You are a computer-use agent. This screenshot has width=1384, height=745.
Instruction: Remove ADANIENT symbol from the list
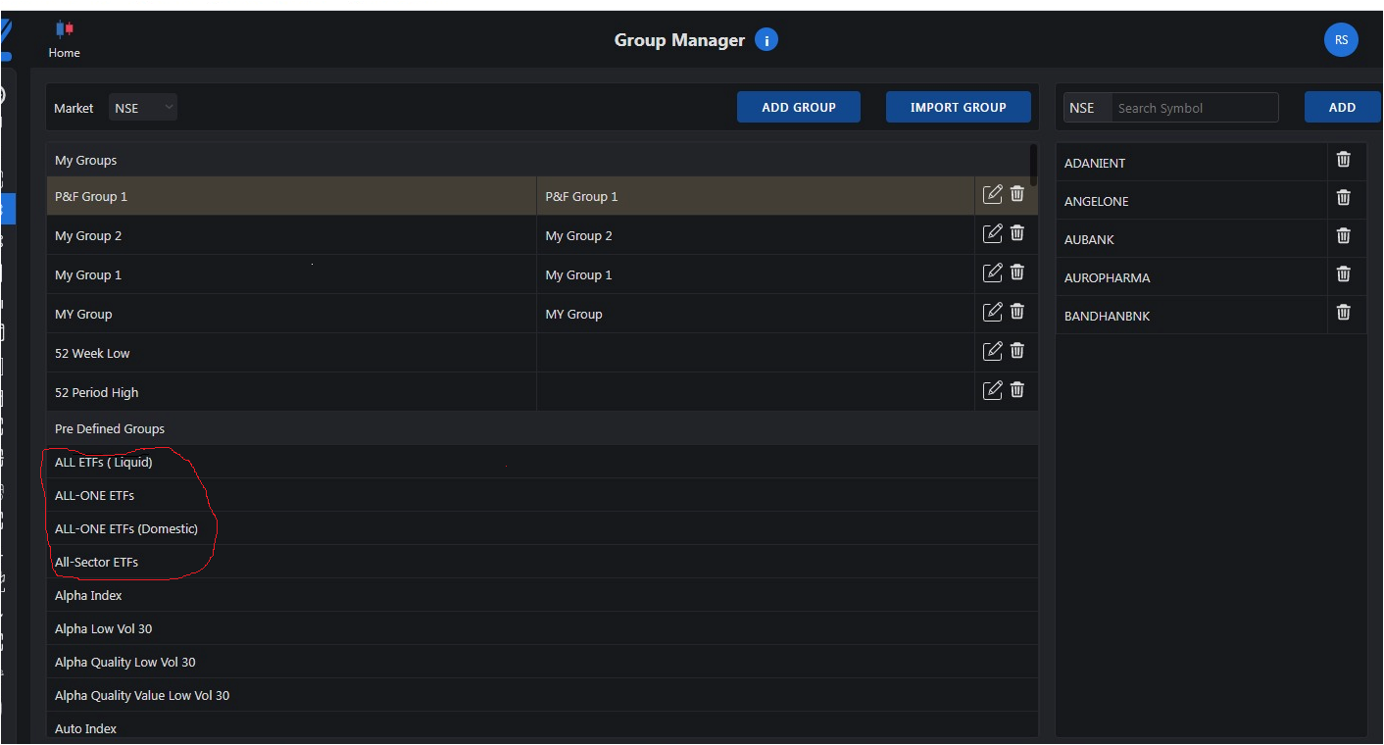[1343, 160]
